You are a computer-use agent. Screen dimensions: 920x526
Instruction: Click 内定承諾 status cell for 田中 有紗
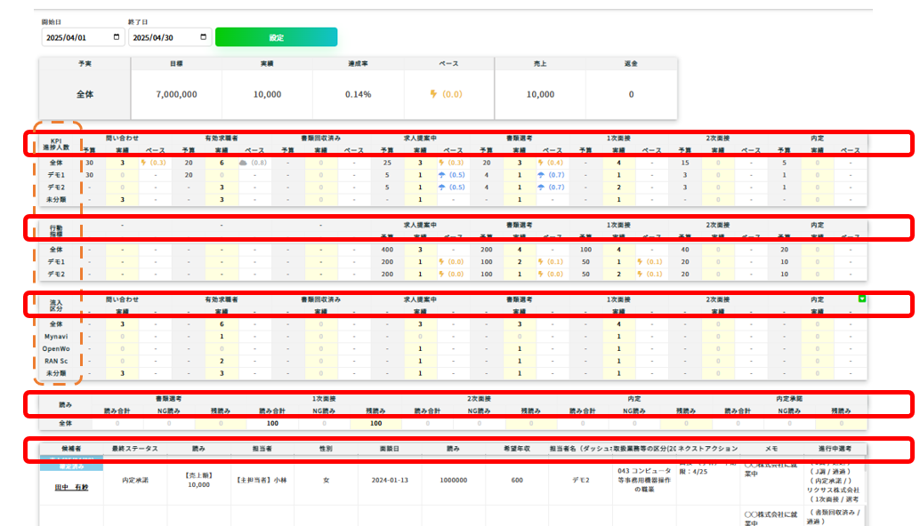(x=135, y=481)
